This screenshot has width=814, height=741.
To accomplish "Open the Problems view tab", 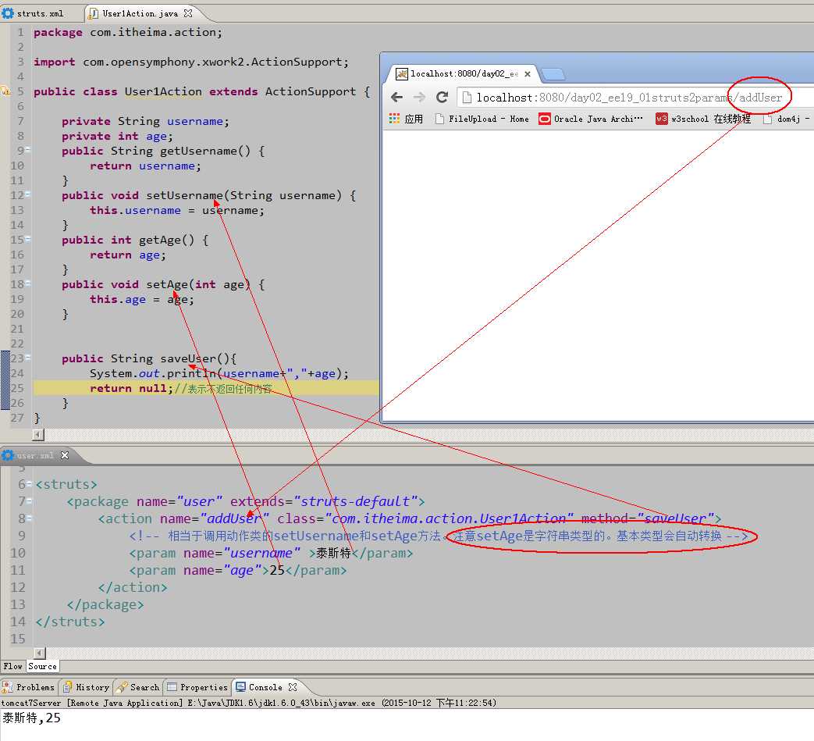I will 29,687.
